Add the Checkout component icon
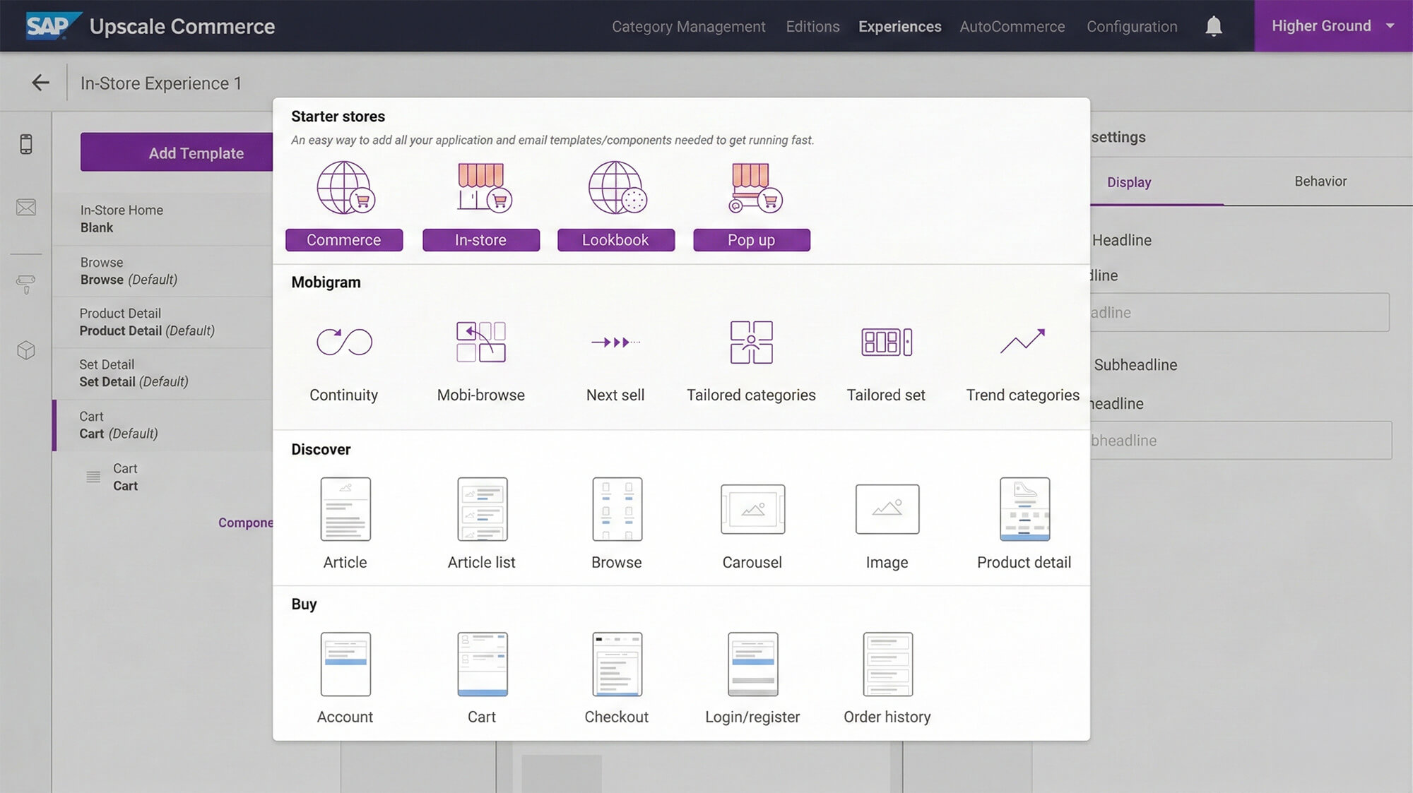The height and width of the screenshot is (793, 1413). click(617, 664)
